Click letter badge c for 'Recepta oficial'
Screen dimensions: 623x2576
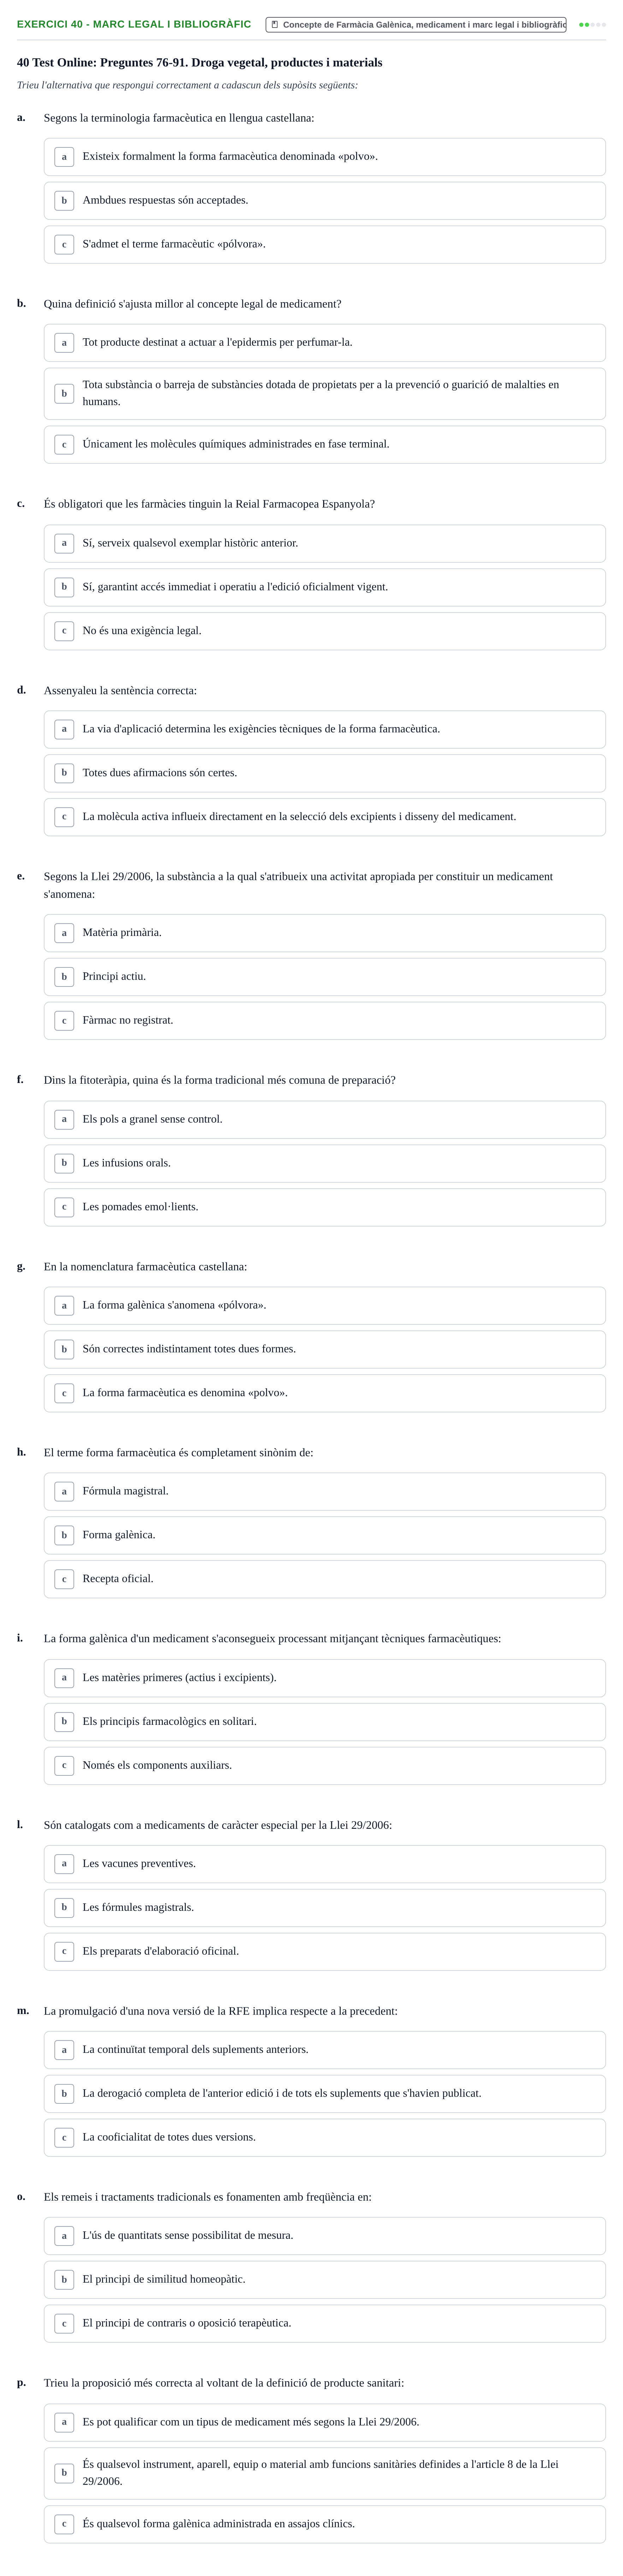tap(64, 1580)
